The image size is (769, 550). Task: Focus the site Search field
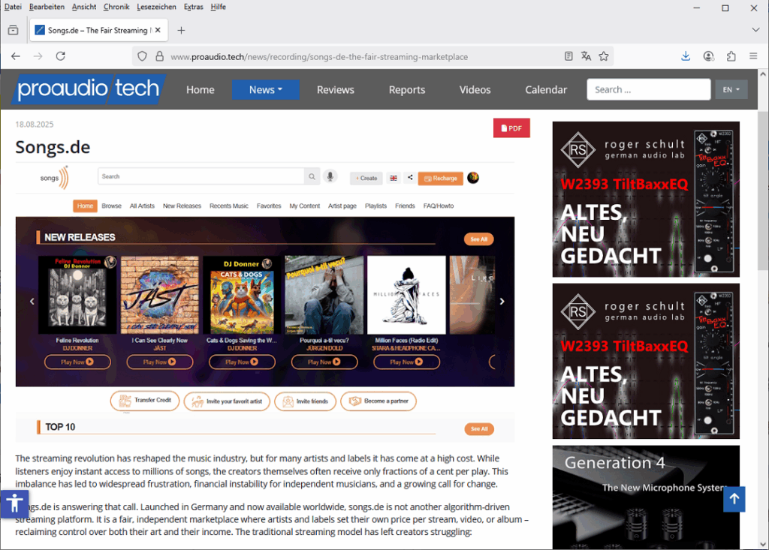click(648, 90)
